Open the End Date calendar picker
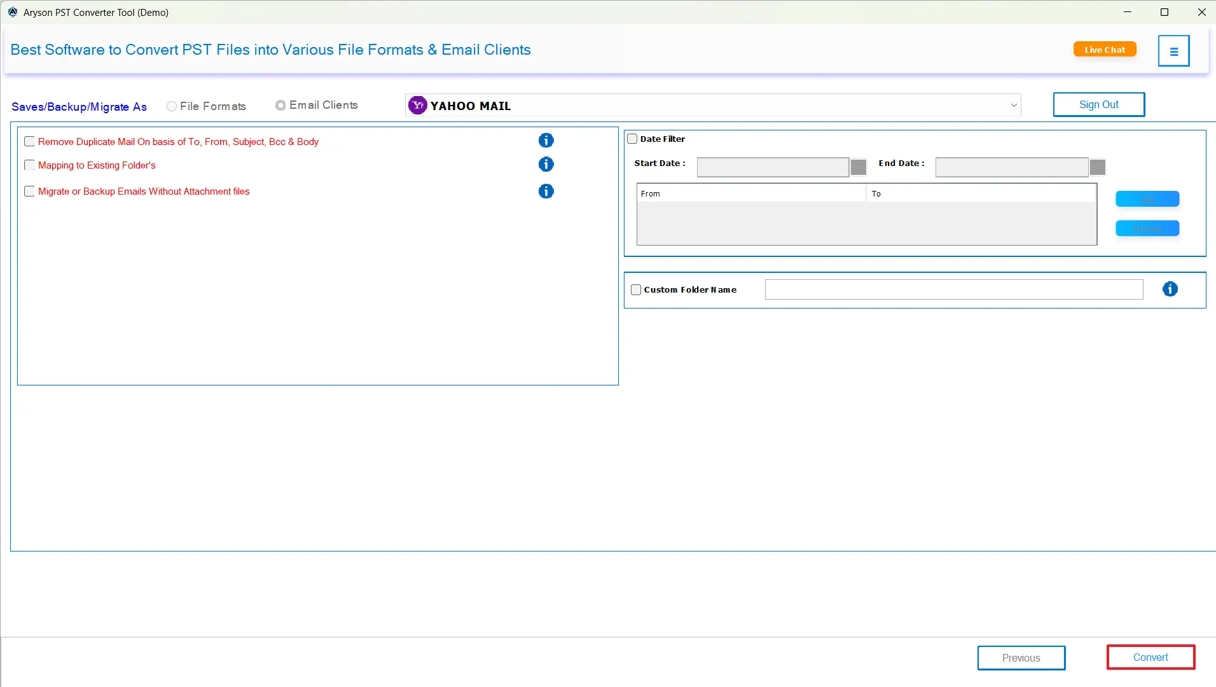This screenshot has height=687, width=1216. point(1098,167)
